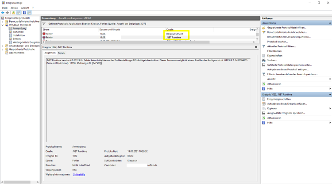Open the question mark menu
332x184 pixels.
tap(33, 8)
